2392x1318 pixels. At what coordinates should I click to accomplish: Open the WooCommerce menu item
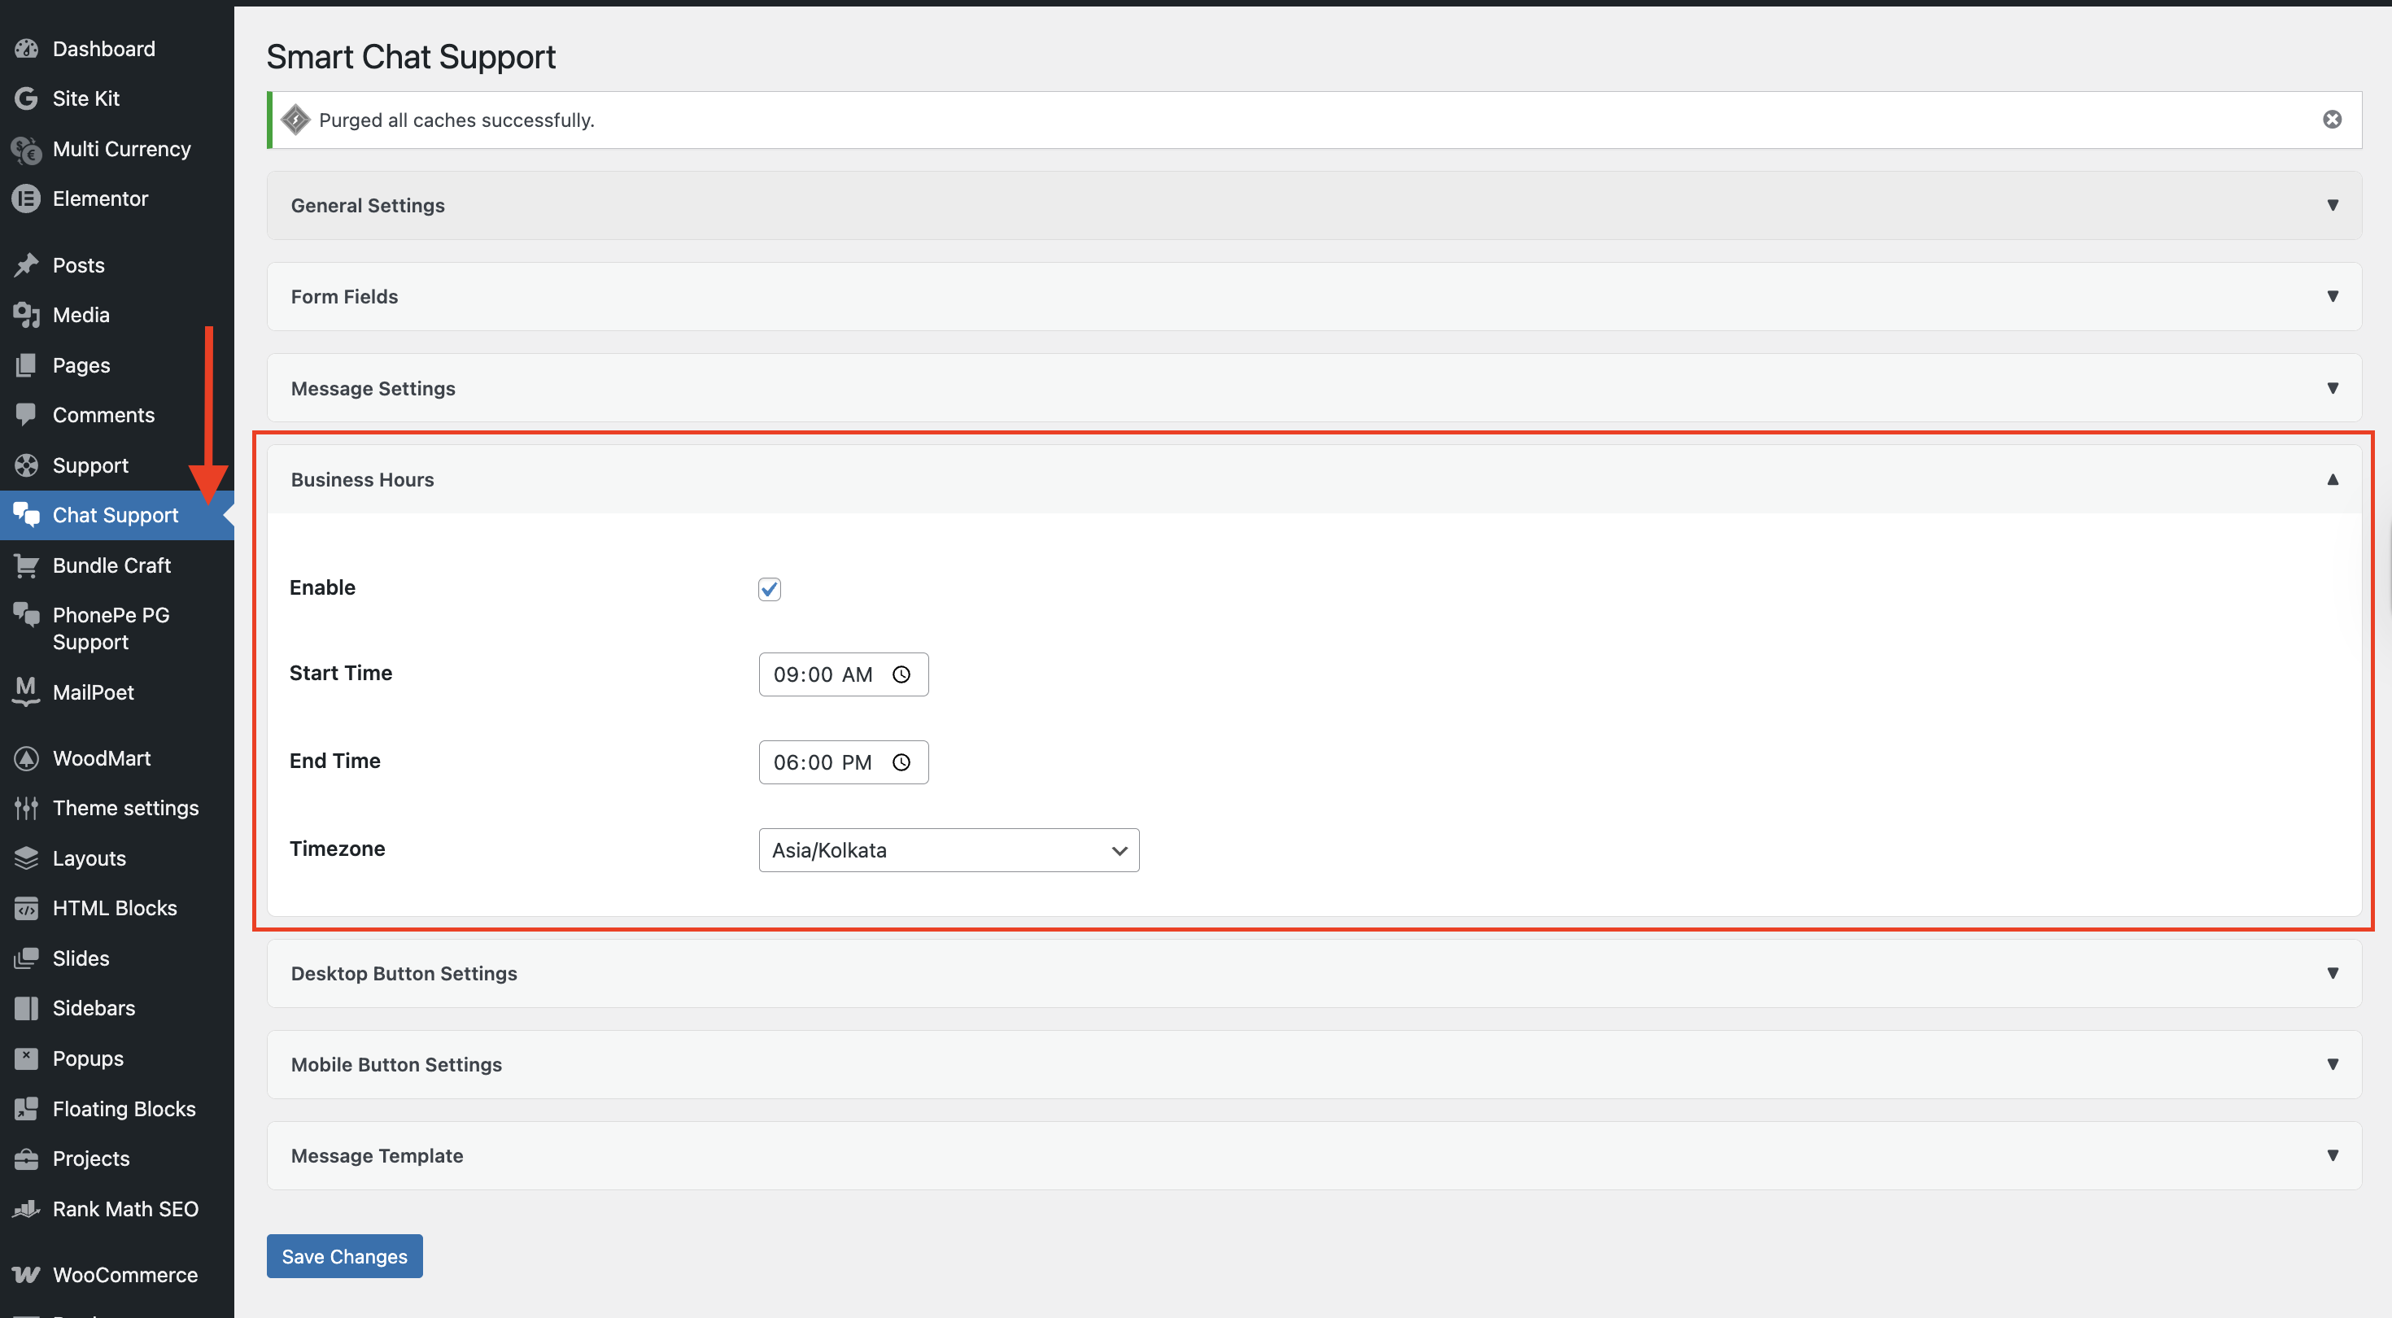point(124,1274)
